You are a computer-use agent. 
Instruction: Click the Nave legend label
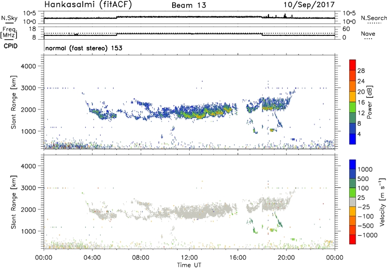click(x=368, y=34)
